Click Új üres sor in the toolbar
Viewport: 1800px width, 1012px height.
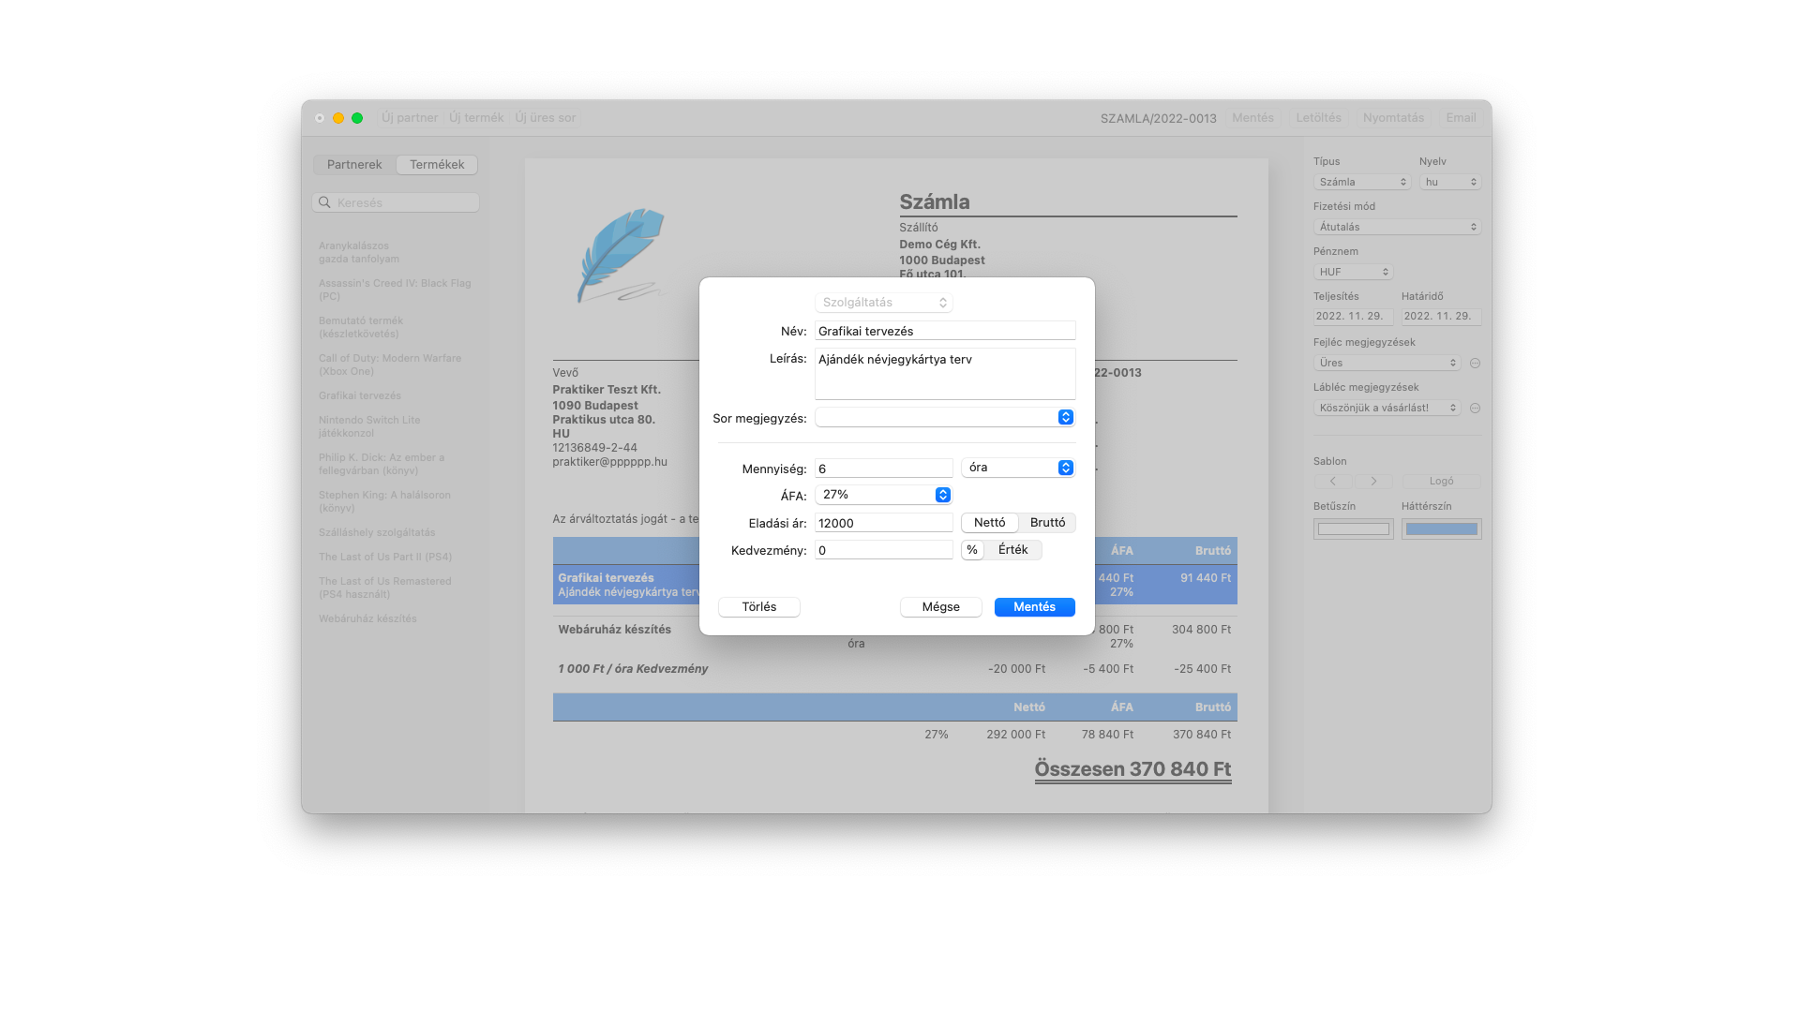(x=546, y=117)
